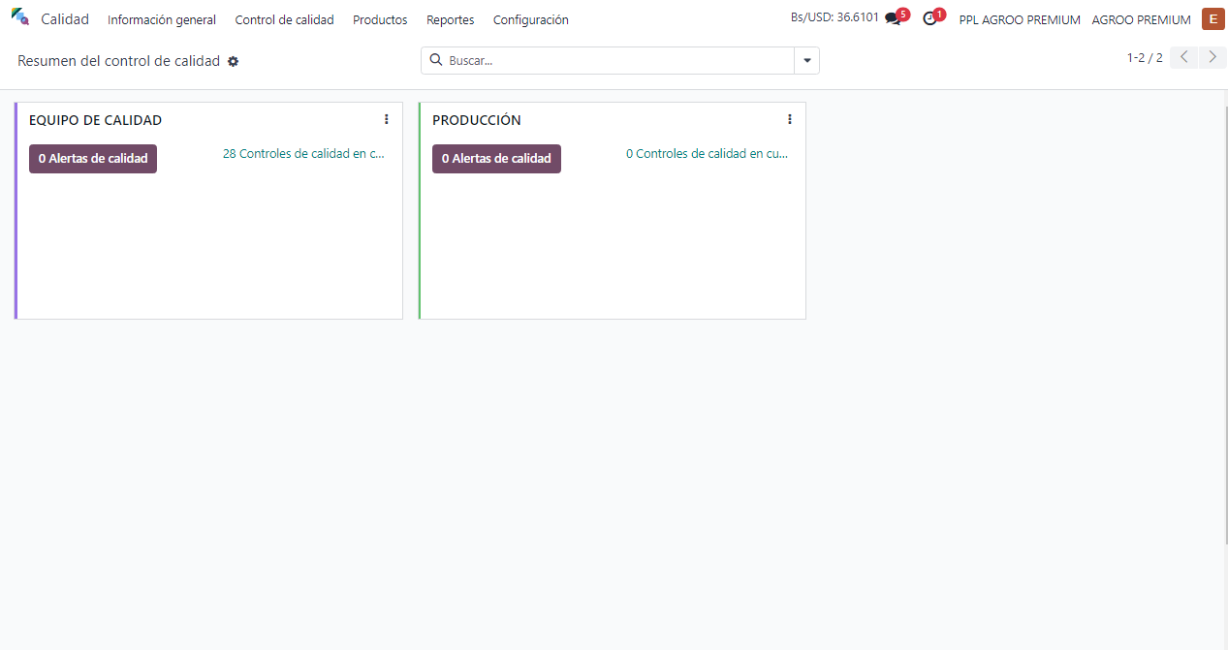
Task: Go to next page with right arrow
Action: 1212,57
